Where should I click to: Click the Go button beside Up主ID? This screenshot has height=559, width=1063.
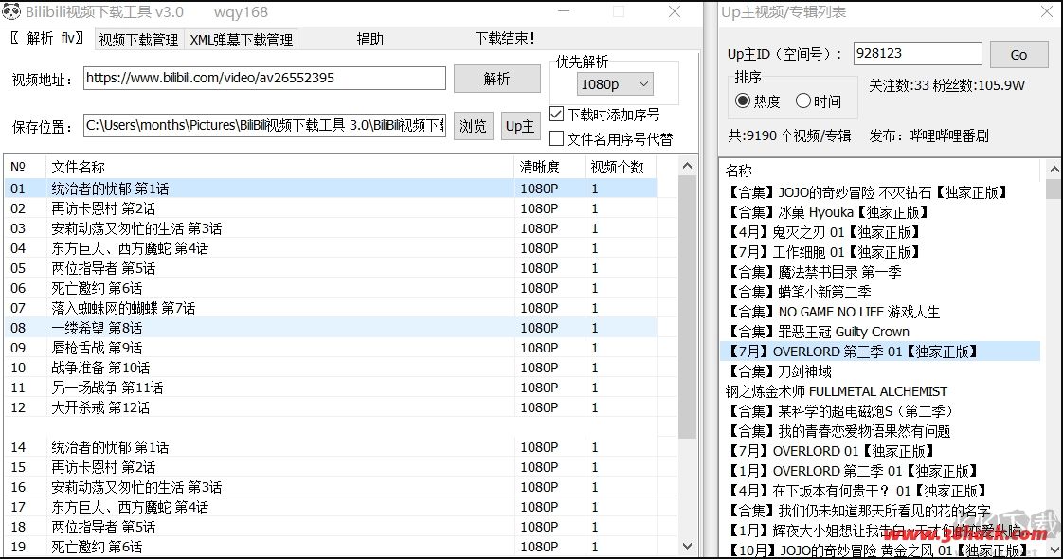tap(1018, 55)
